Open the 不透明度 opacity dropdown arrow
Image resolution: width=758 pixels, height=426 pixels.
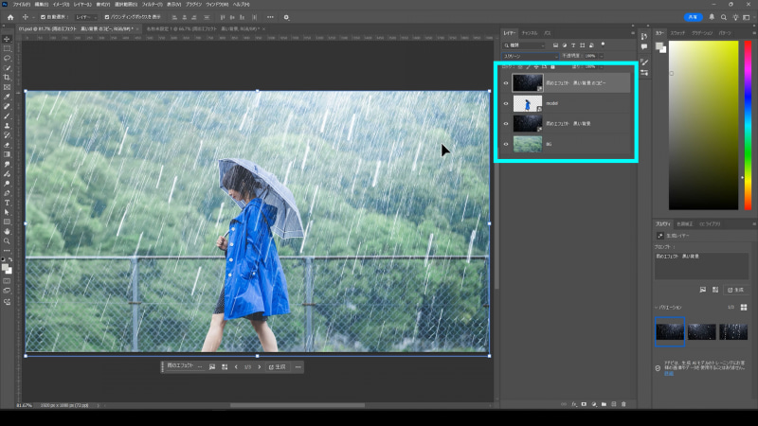point(601,56)
